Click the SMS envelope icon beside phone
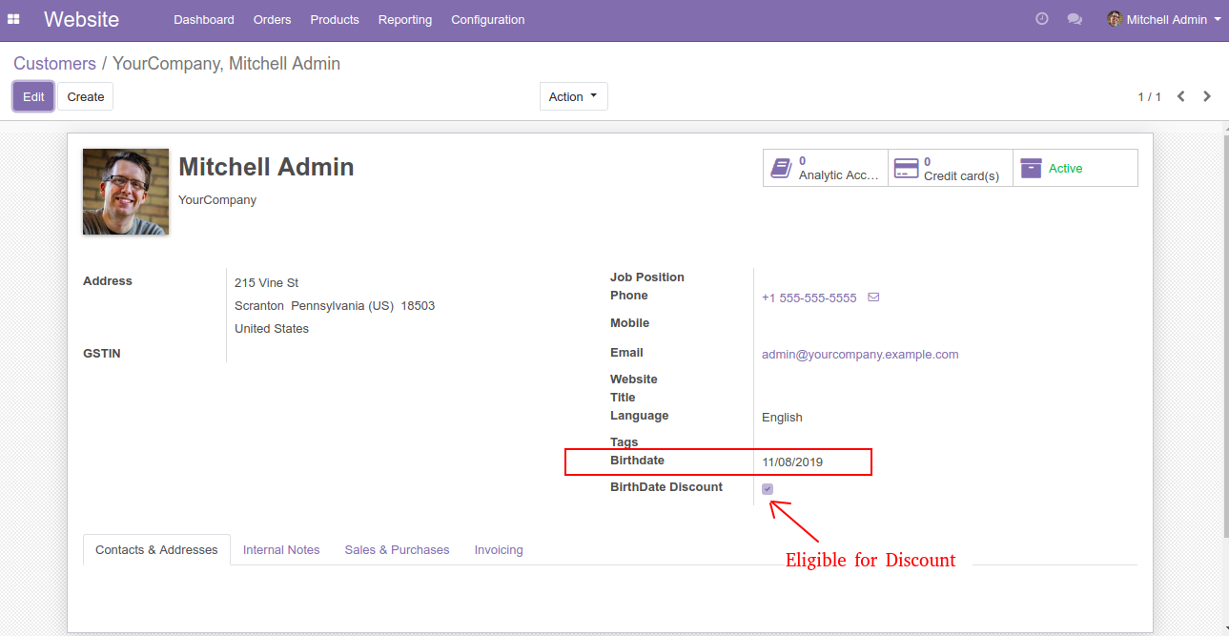 pyautogui.click(x=873, y=297)
